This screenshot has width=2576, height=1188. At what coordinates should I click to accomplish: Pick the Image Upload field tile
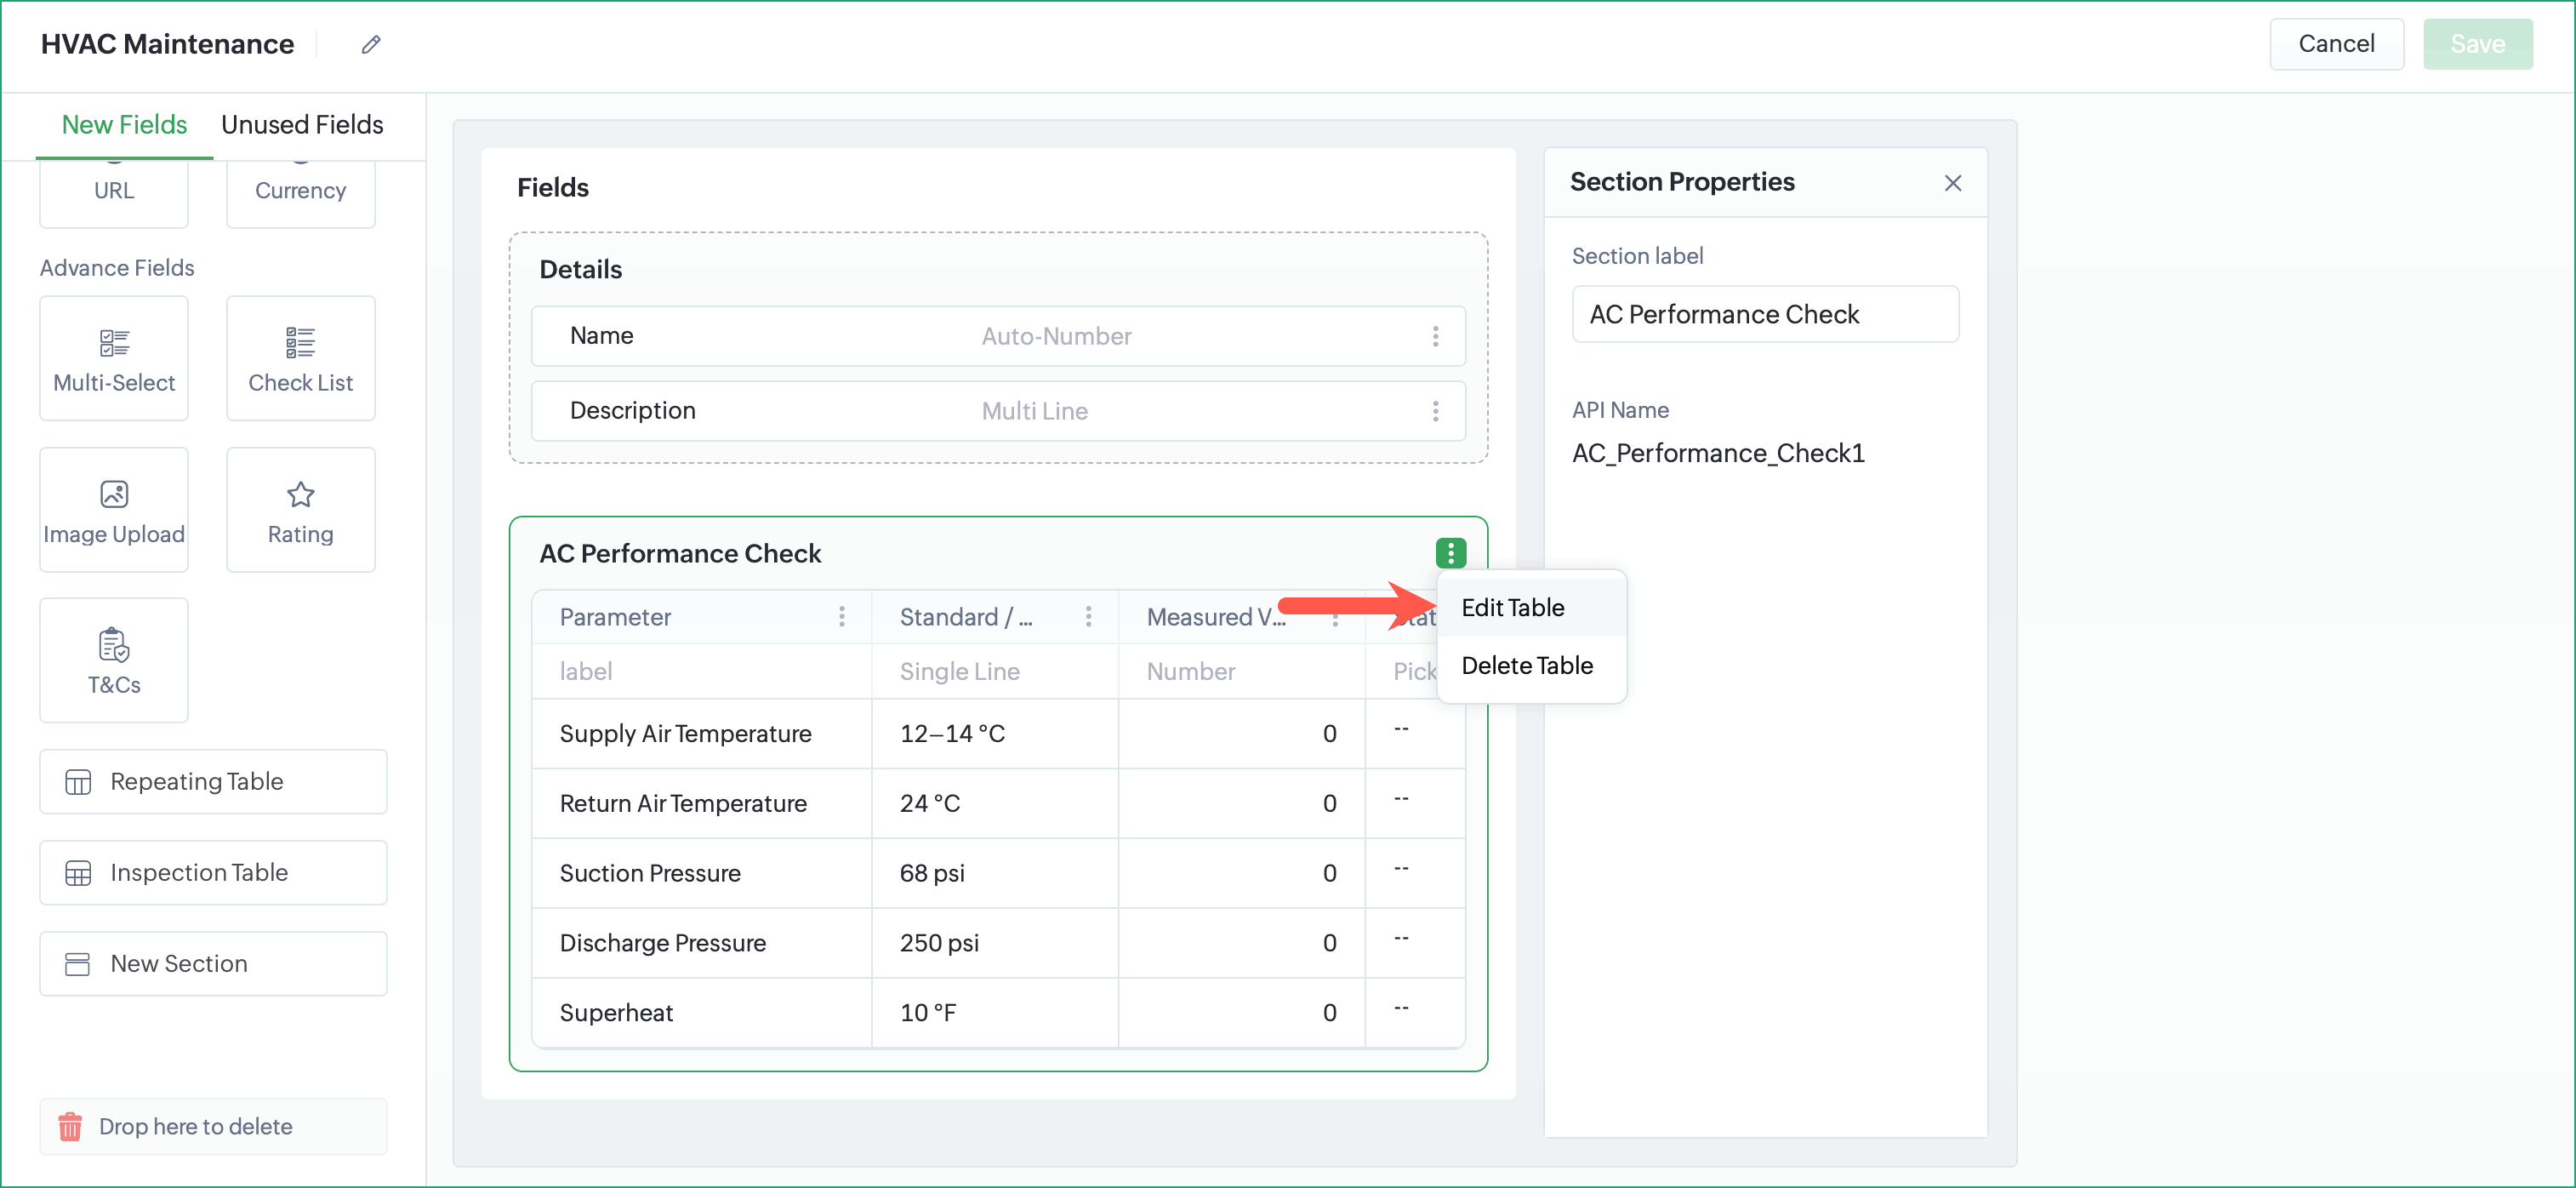(x=114, y=510)
